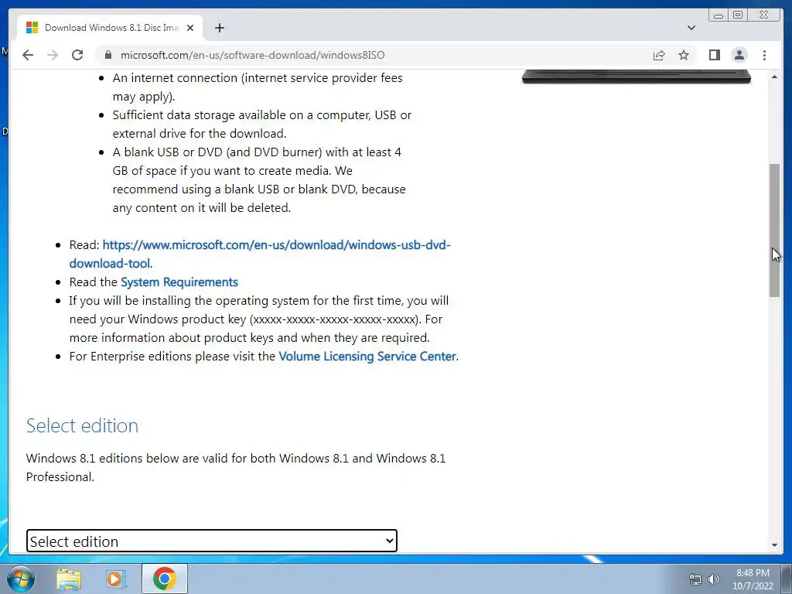This screenshot has height=594, width=792.
Task: Minimize the Chrome window
Action: click(x=718, y=15)
